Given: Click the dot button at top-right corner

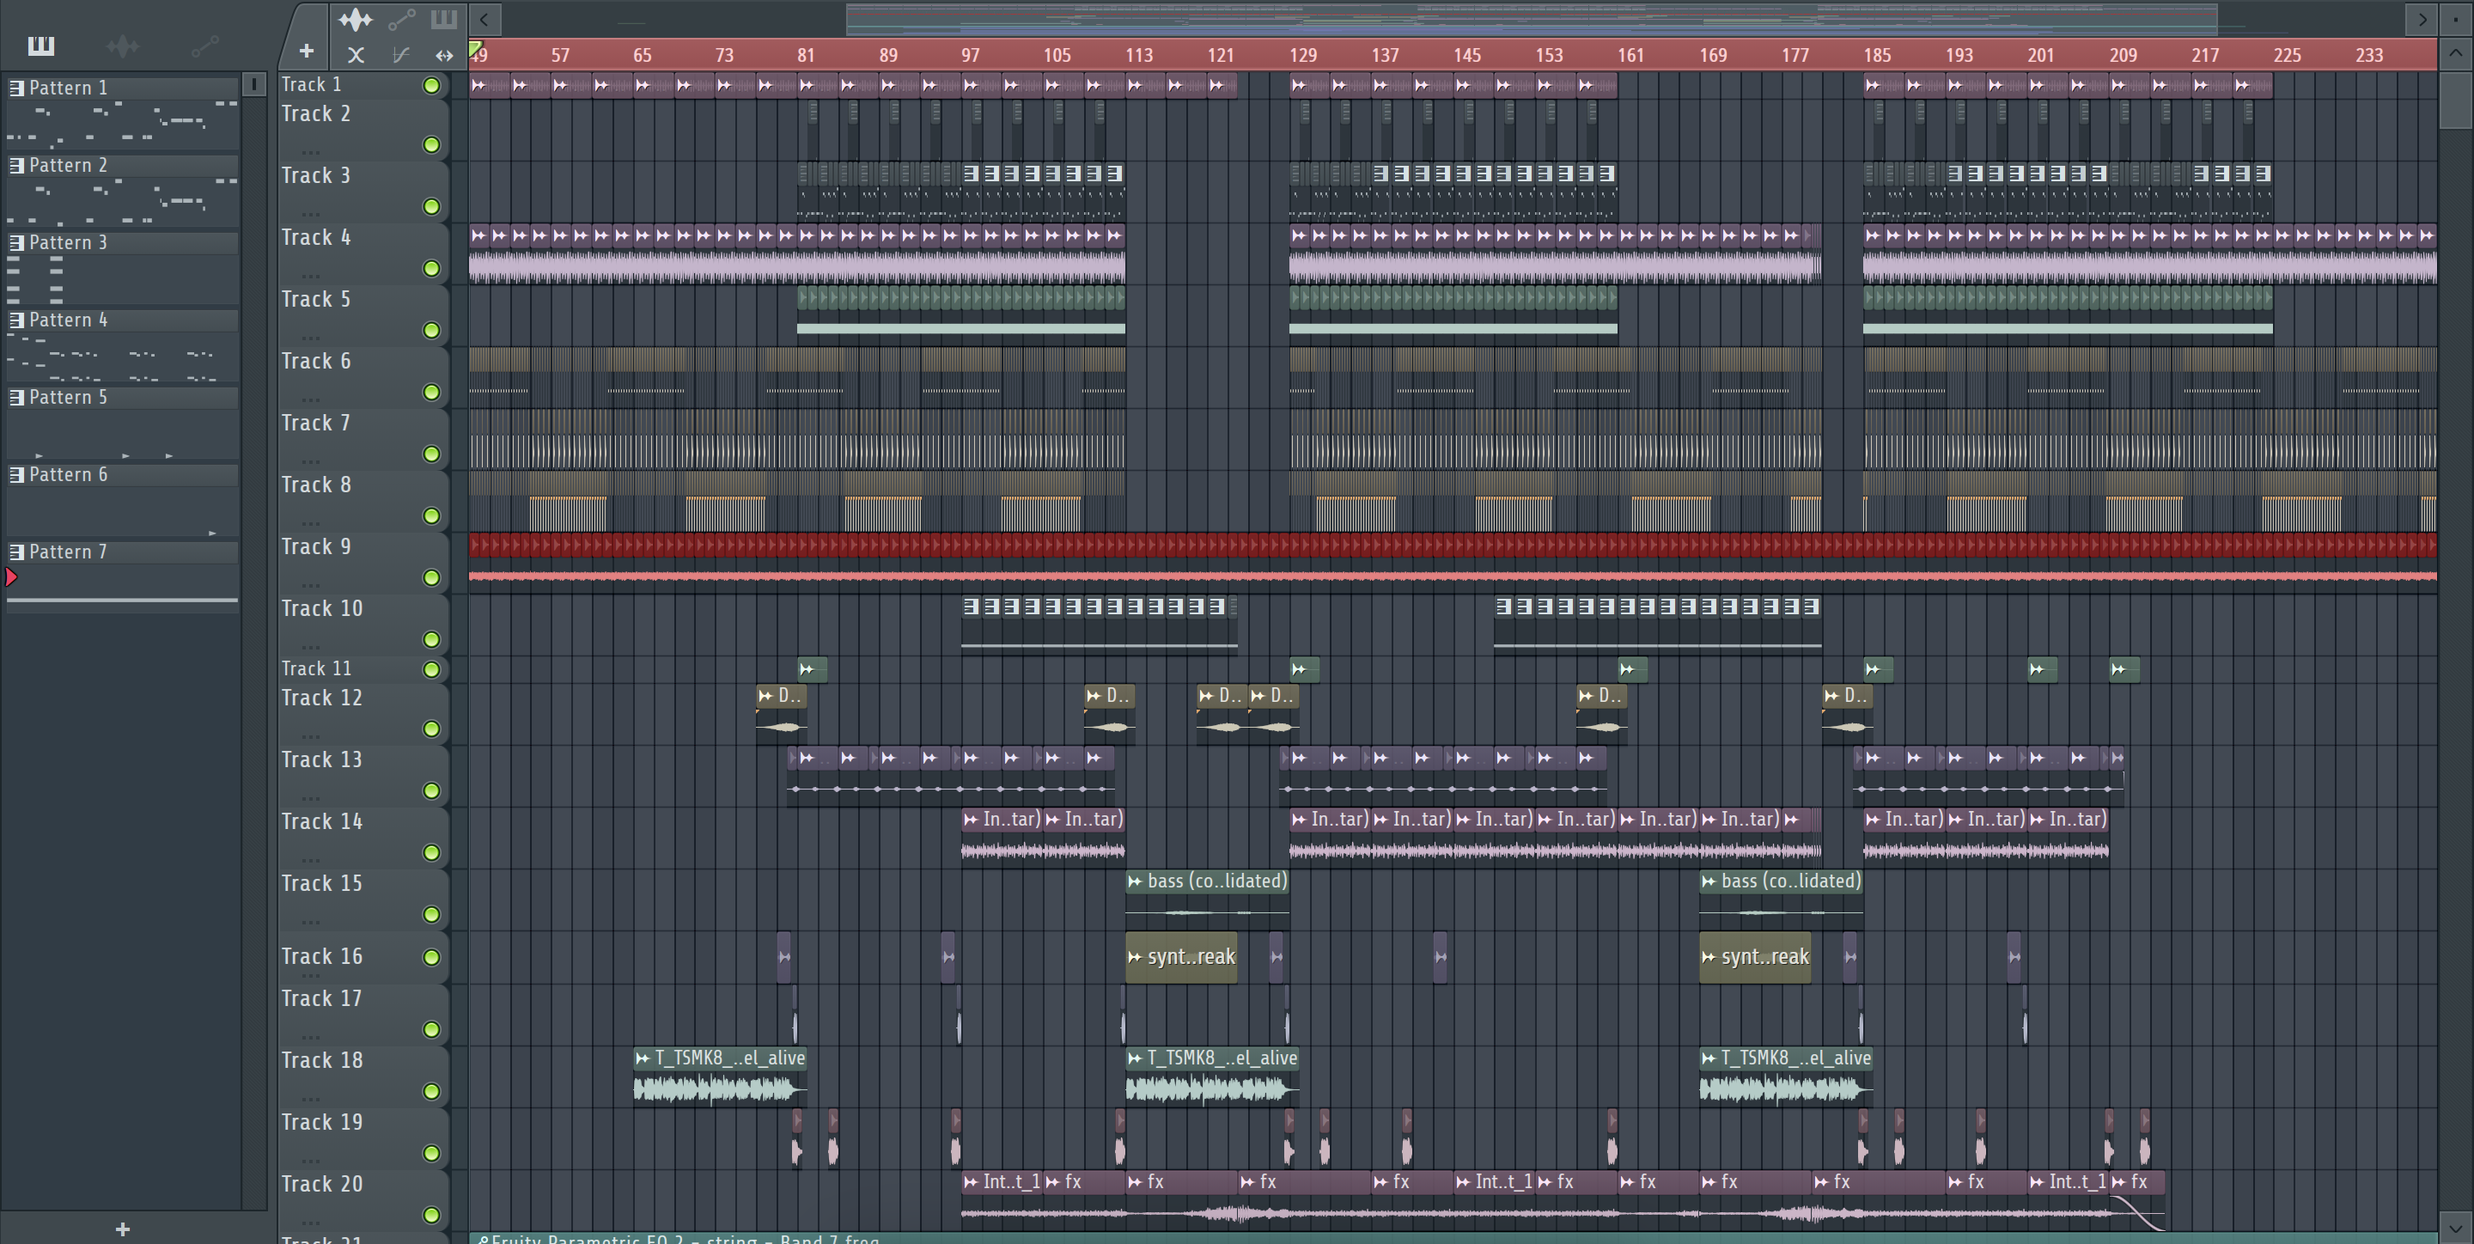Looking at the screenshot, I should pyautogui.click(x=2456, y=18).
